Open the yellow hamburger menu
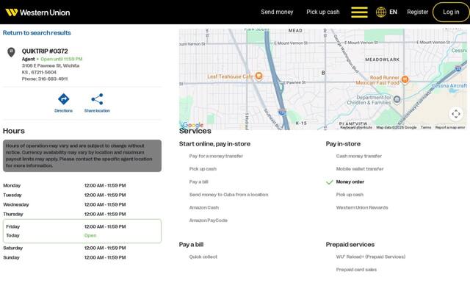Image resolution: width=470 pixels, height=294 pixels. click(x=359, y=12)
